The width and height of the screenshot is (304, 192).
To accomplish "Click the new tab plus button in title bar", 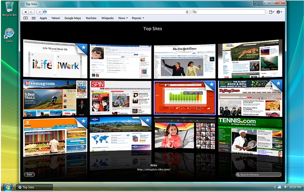I will pyautogui.click(x=256, y=4).
